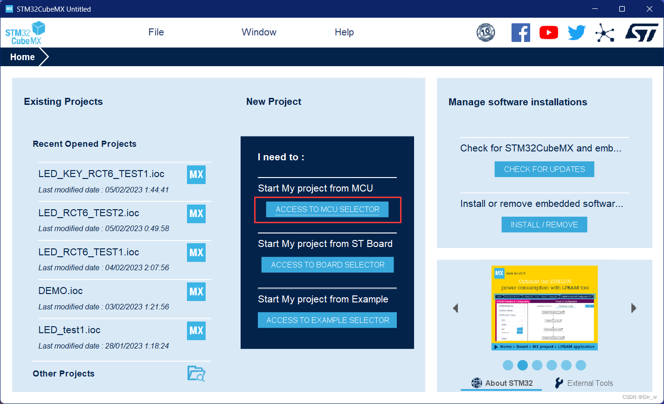The image size is (664, 404).
Task: Click MX icon for LED_RCT6_TEST1.ioc
Action: click(x=196, y=253)
